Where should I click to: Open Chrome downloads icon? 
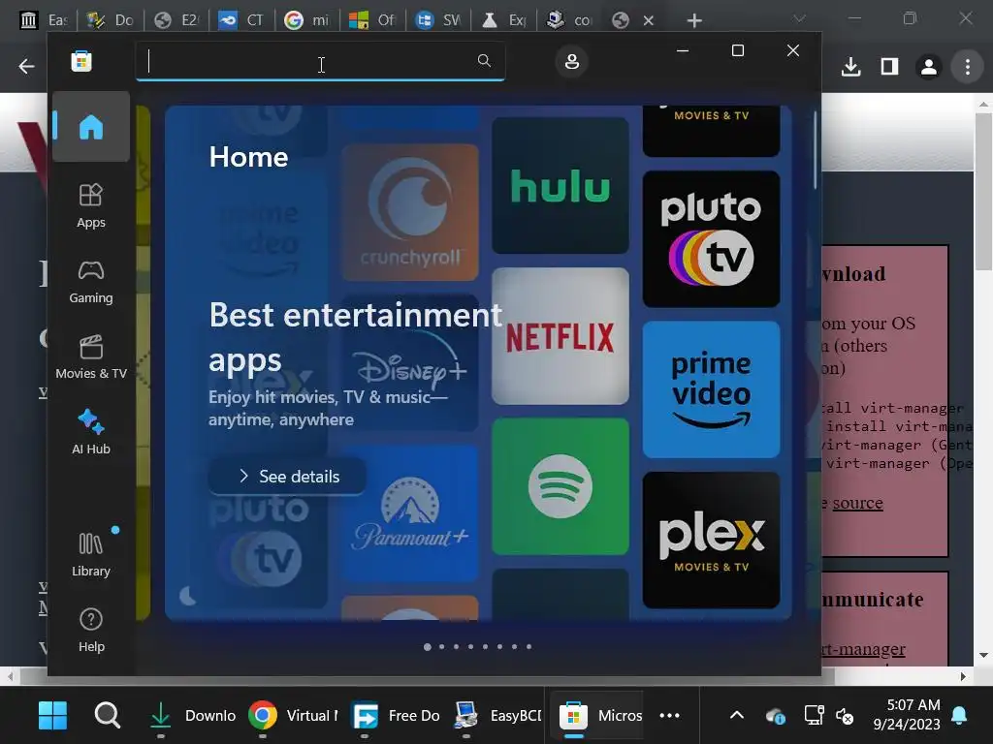851,67
